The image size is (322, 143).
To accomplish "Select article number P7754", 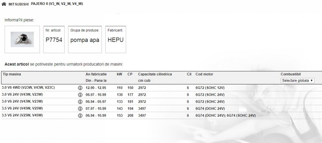I will tap(54, 40).
